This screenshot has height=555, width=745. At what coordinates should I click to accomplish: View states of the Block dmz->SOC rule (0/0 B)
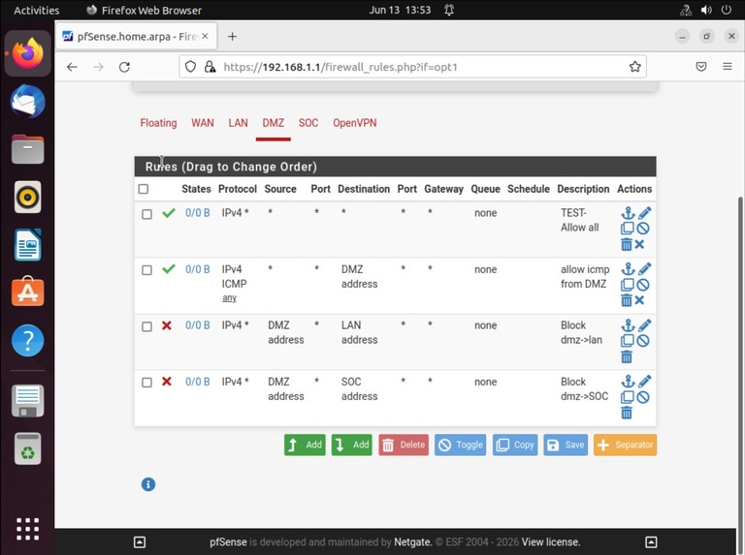198,382
